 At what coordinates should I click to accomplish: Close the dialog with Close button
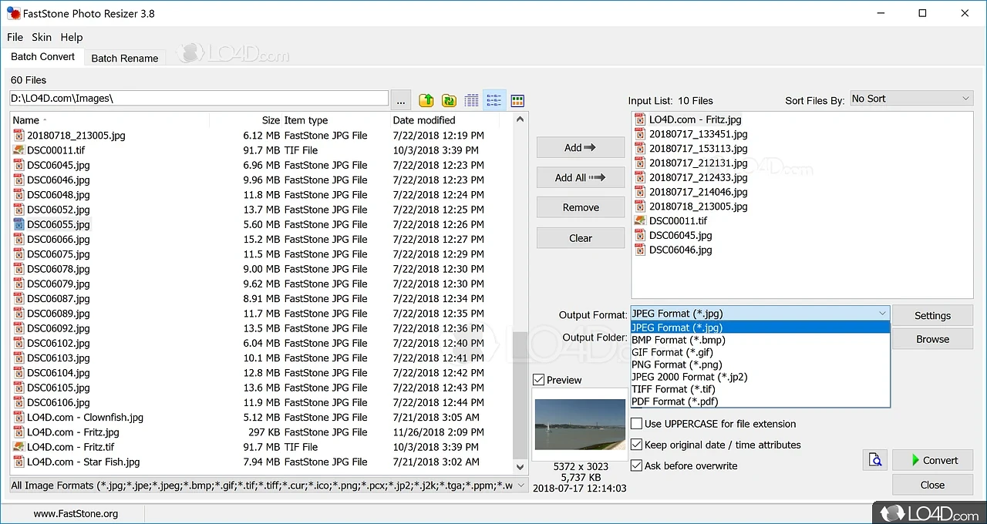[932, 485]
